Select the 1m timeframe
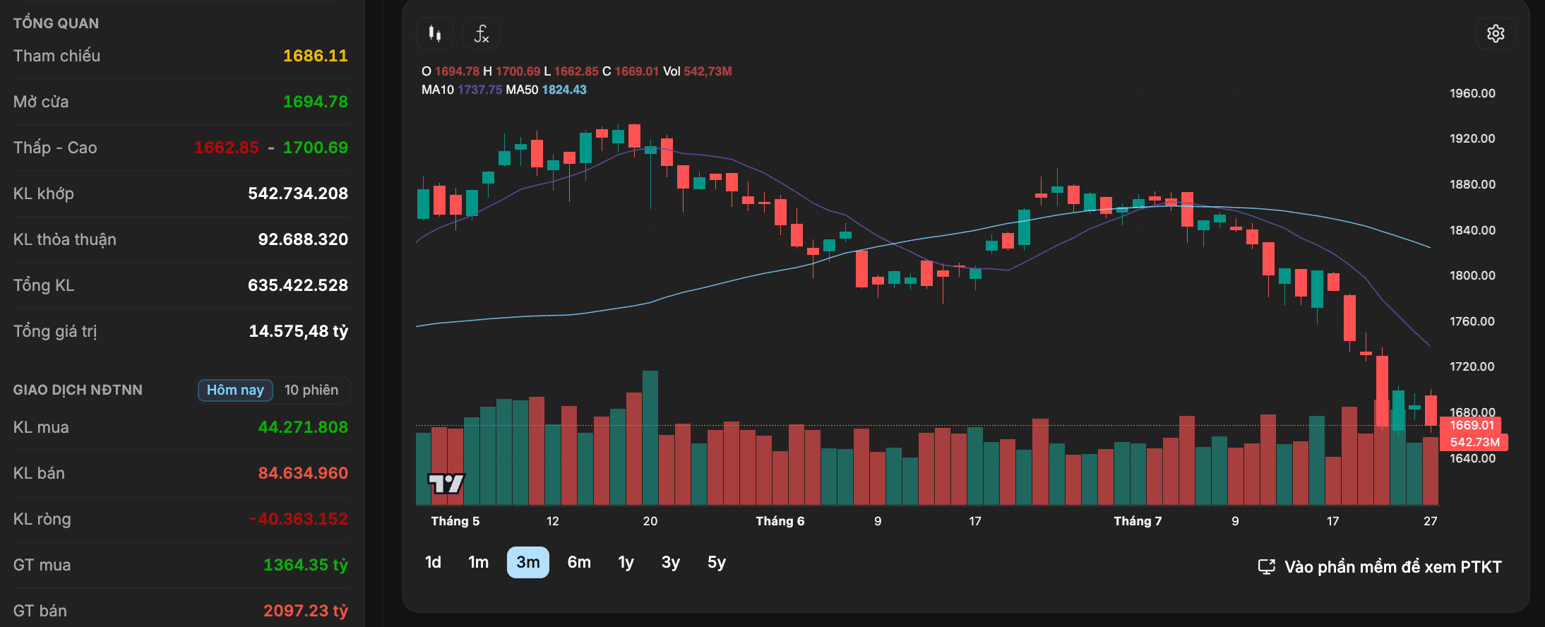The image size is (1545, 627). point(479,562)
